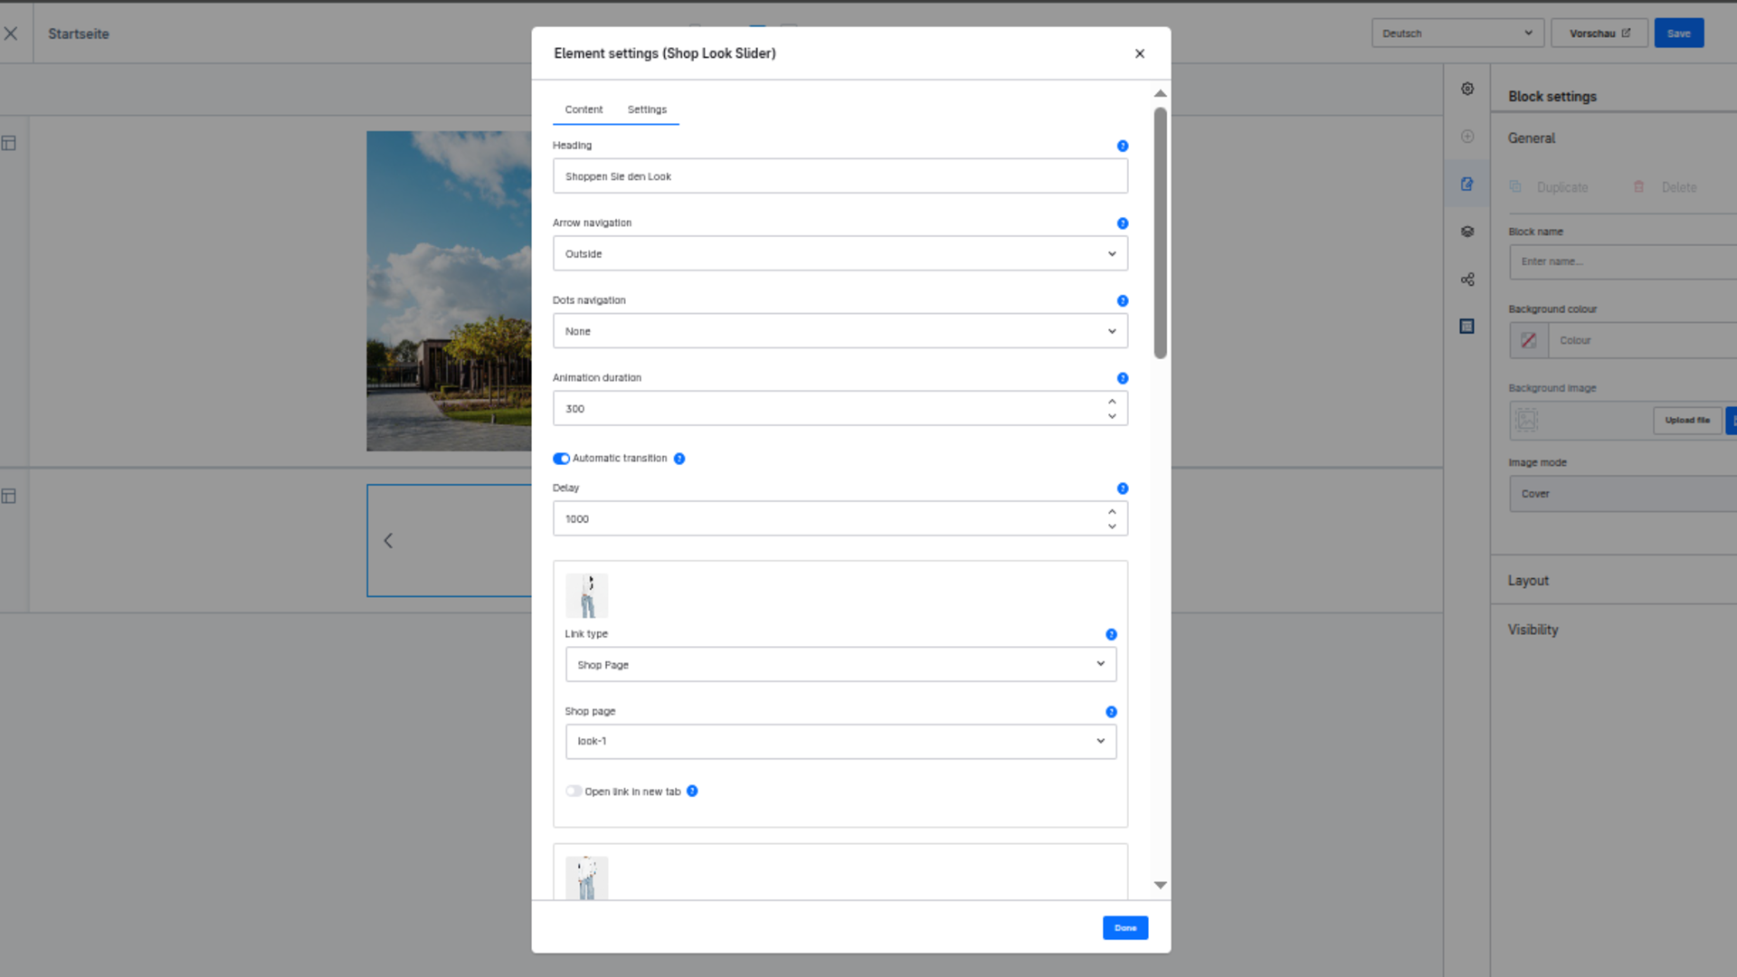Click the Vorschau preview button

point(1599,33)
